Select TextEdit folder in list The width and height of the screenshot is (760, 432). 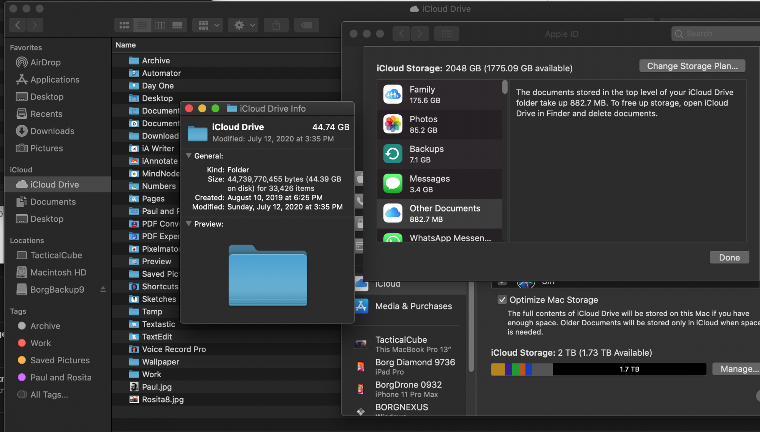point(226,336)
